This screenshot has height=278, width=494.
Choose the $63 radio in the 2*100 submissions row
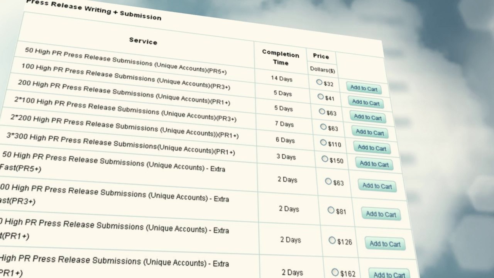coord(323,127)
